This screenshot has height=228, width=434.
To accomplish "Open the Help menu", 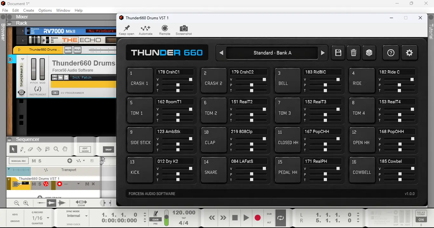I will point(78,10).
